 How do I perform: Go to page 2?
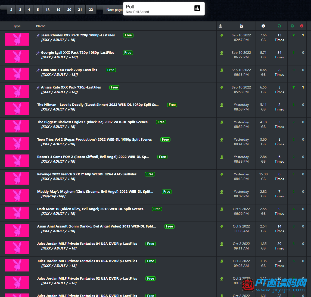coord(11,10)
